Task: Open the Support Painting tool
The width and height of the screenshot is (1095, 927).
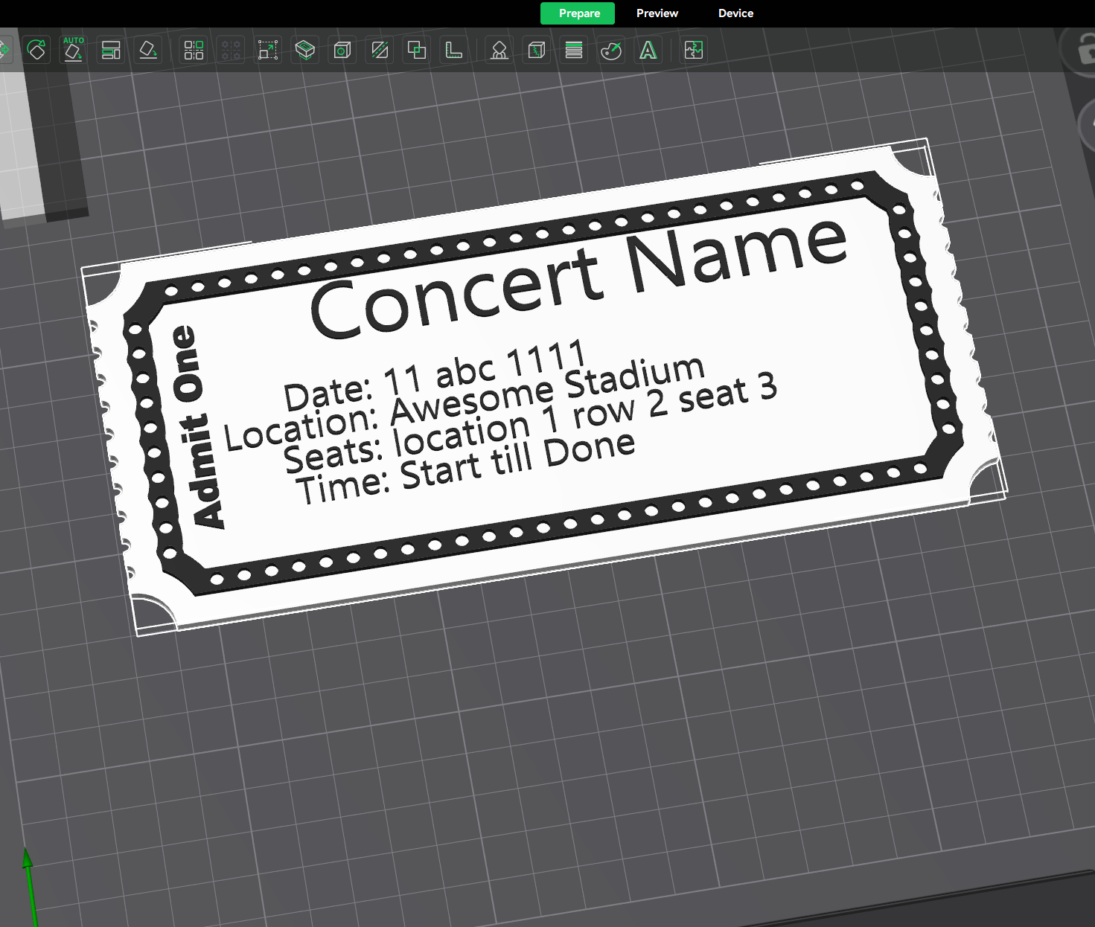Action: coord(499,50)
